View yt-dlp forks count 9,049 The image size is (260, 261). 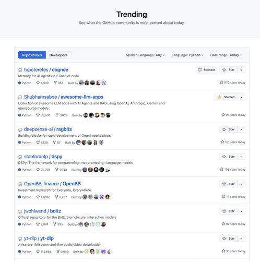tap(63, 252)
